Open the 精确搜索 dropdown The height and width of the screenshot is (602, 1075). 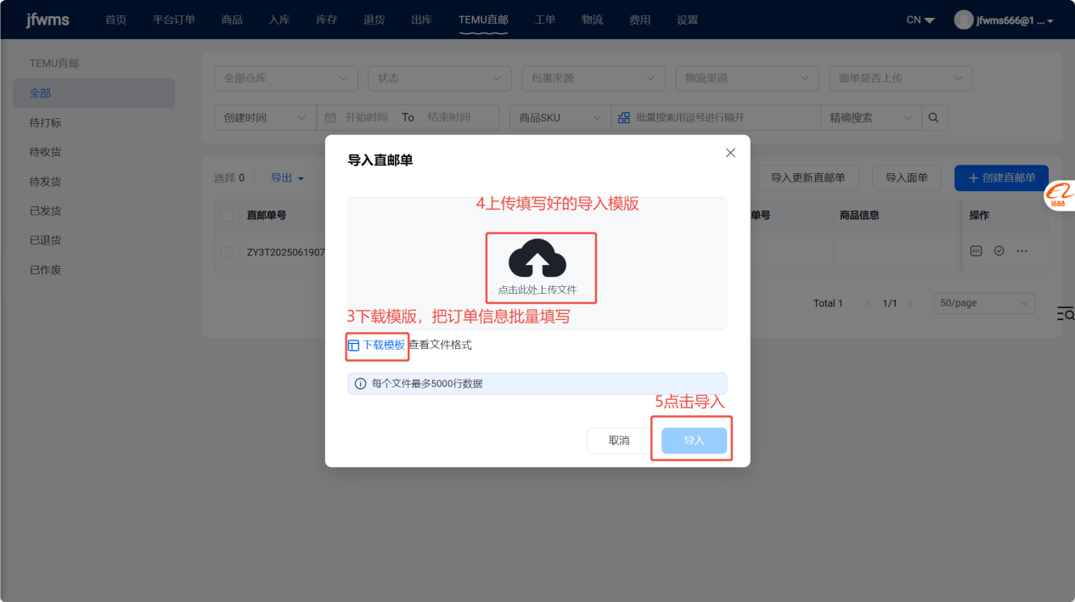point(871,118)
